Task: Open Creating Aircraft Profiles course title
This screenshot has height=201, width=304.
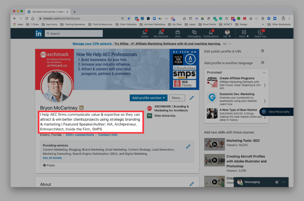Action: [247, 161]
